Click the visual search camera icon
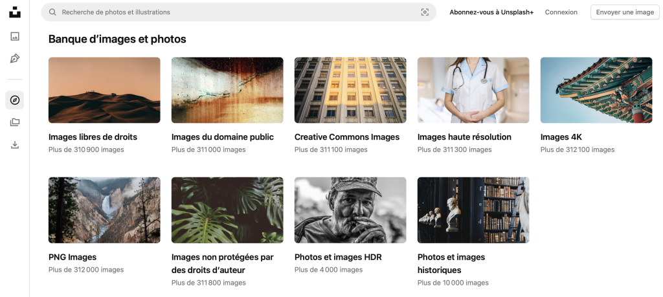 pyautogui.click(x=425, y=12)
